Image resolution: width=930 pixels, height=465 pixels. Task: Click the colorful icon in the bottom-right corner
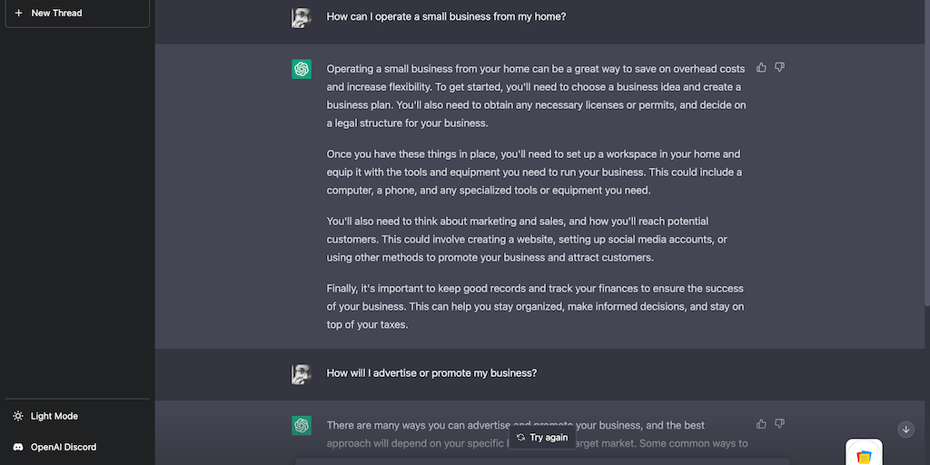tap(864, 455)
